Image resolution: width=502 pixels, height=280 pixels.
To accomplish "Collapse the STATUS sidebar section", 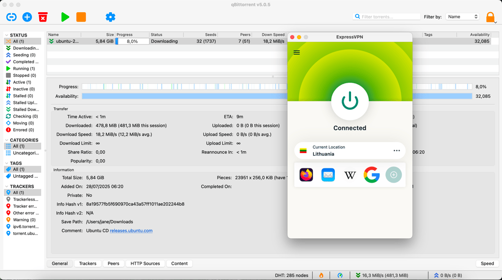I will pyautogui.click(x=6, y=35).
